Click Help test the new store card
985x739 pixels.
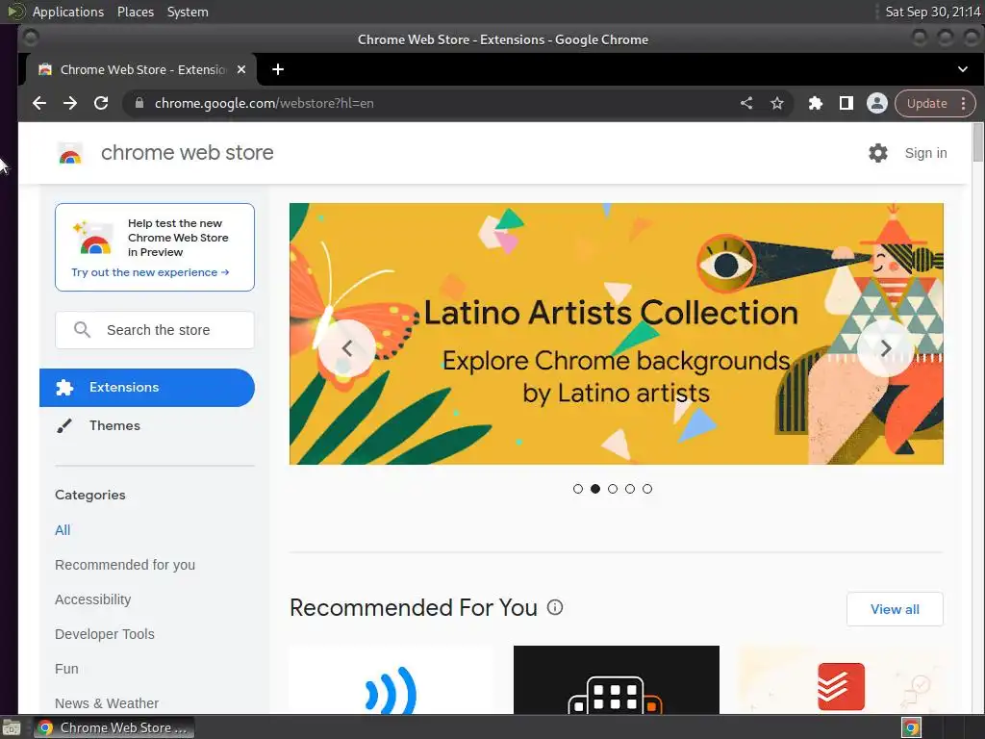155,247
